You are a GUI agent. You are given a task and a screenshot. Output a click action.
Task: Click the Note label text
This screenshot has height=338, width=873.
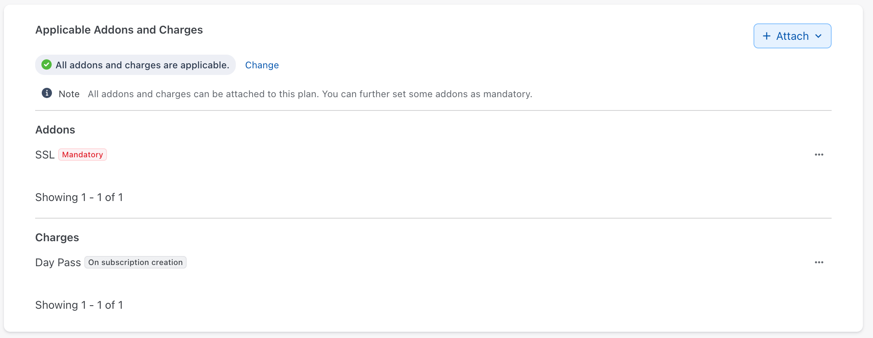[69, 94]
